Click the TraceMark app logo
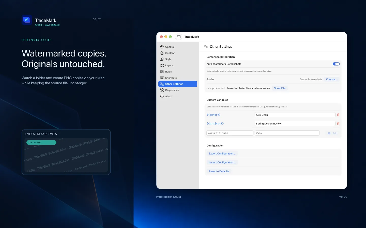366x228 pixels. (x=27, y=20)
